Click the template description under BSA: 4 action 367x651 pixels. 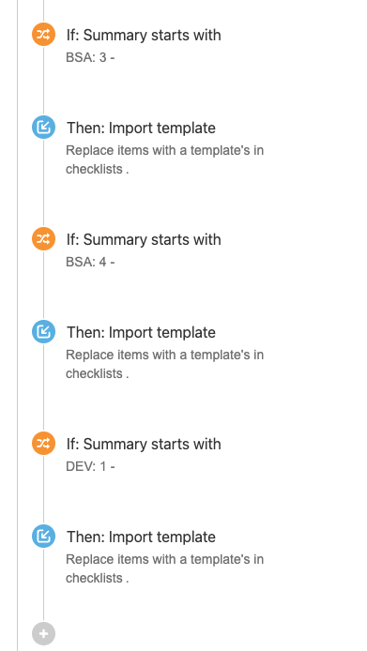[x=164, y=364]
